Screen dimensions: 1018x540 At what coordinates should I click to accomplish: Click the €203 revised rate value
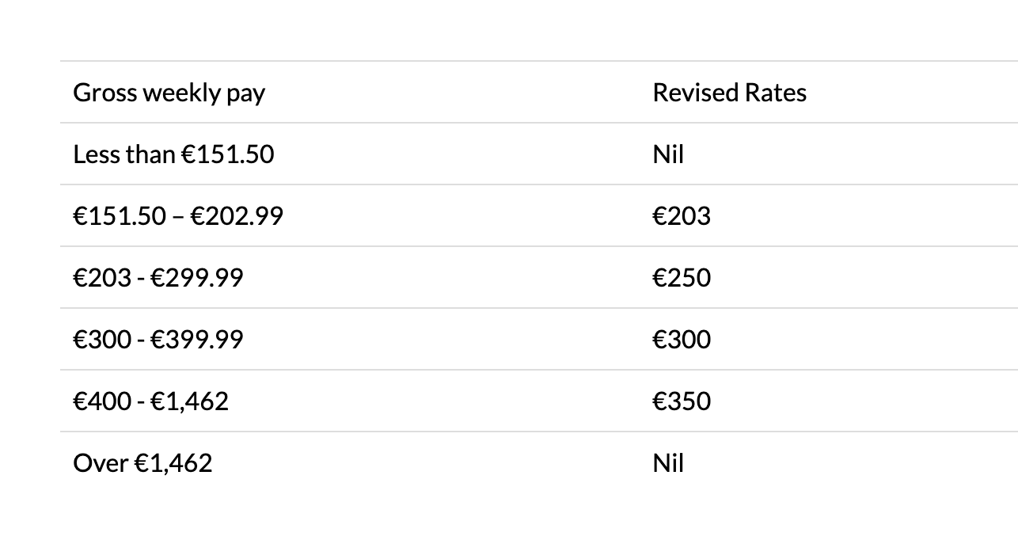(x=682, y=215)
